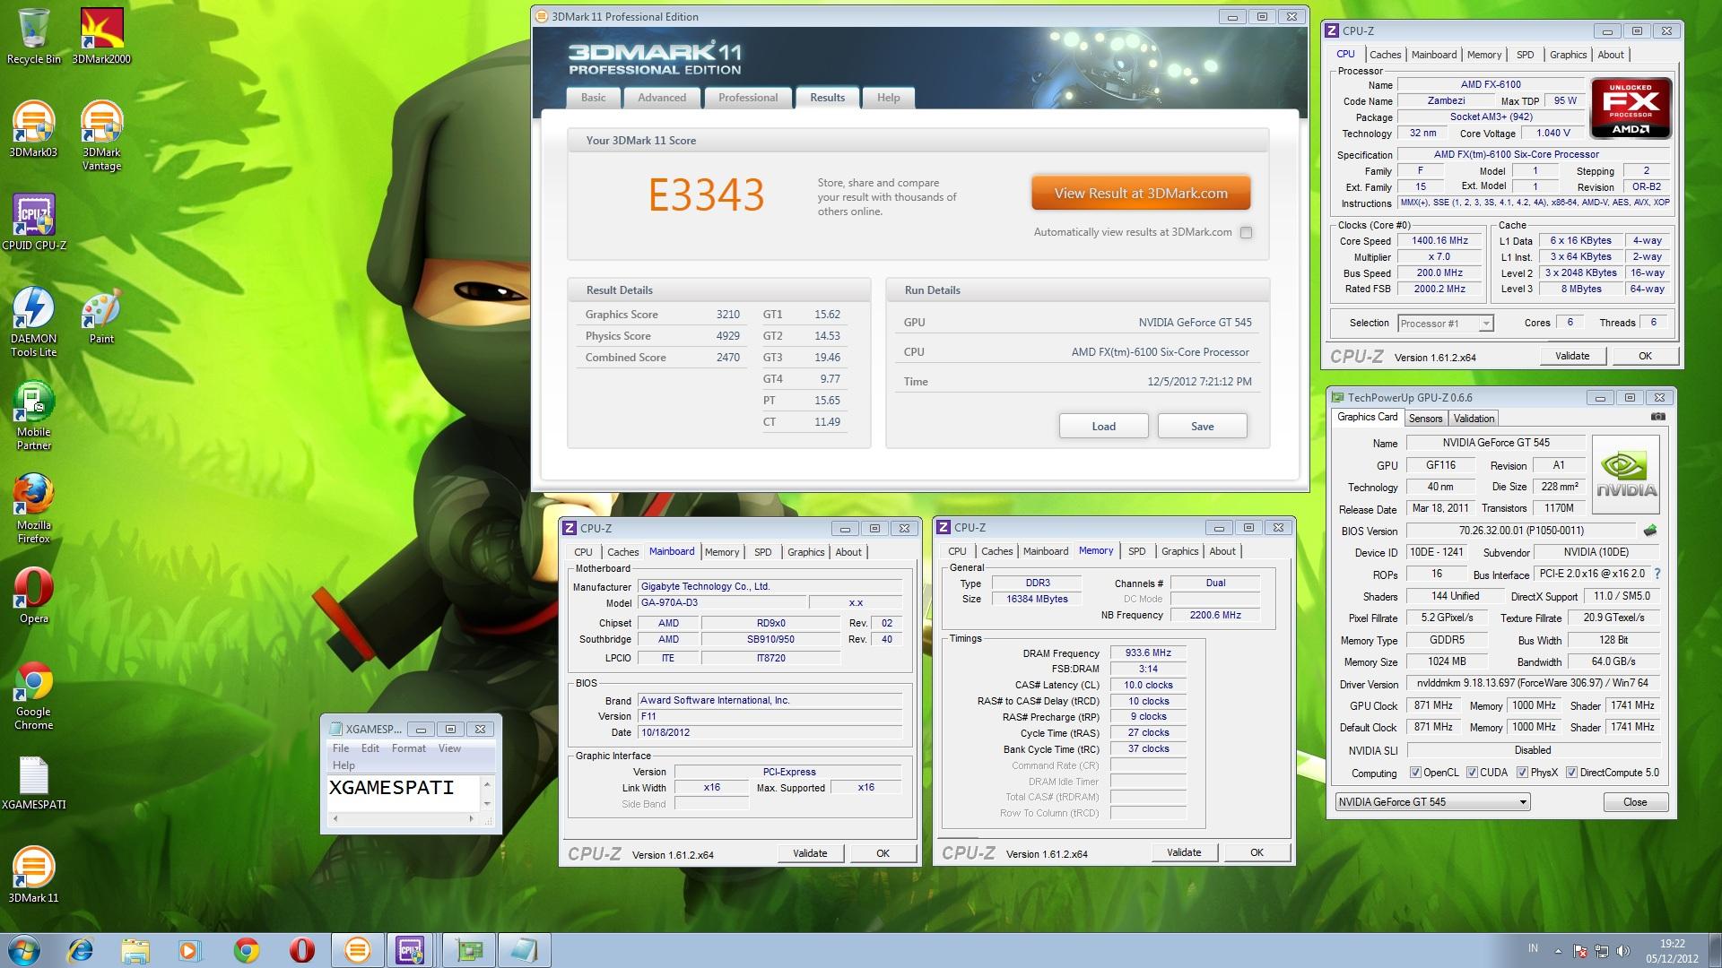
Task: Click OK in the Mainboard CPU-Z window
Action: [x=883, y=853]
